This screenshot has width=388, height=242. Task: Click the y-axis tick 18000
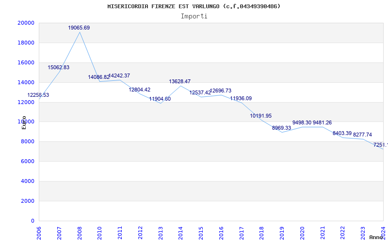click(x=26, y=43)
